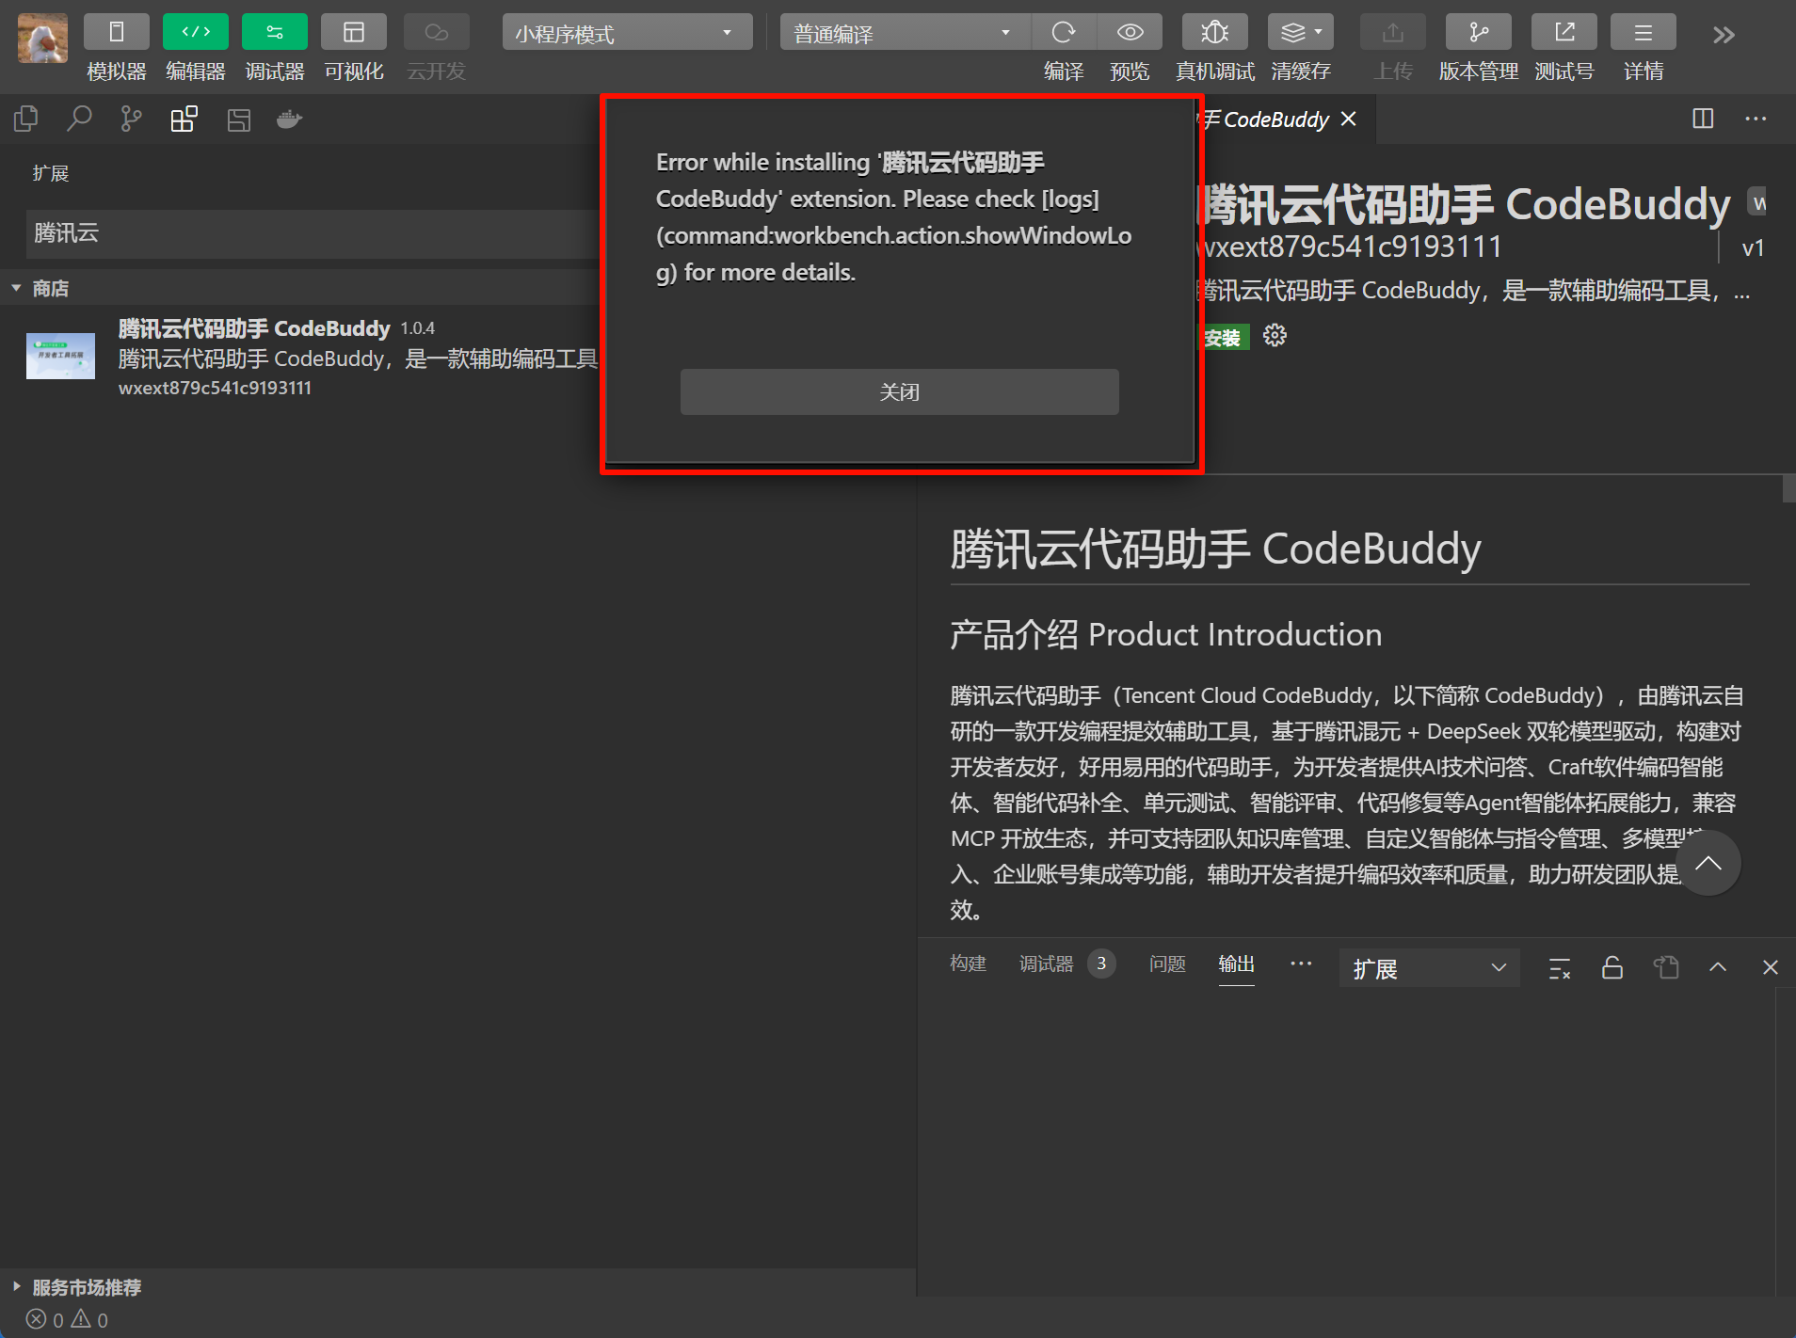Image resolution: width=1796 pixels, height=1338 pixels.
Task: Switch to the 构建 panel tab
Action: tap(968, 964)
